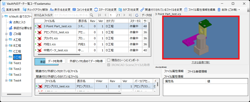Toggle IRONCAD Sceneファイルも取得 checkbox
This screenshot has height=102, width=250.
point(109,65)
